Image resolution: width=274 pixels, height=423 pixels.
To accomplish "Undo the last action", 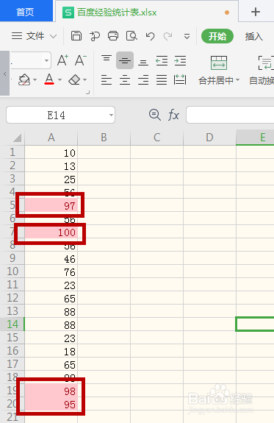I will tap(150, 36).
